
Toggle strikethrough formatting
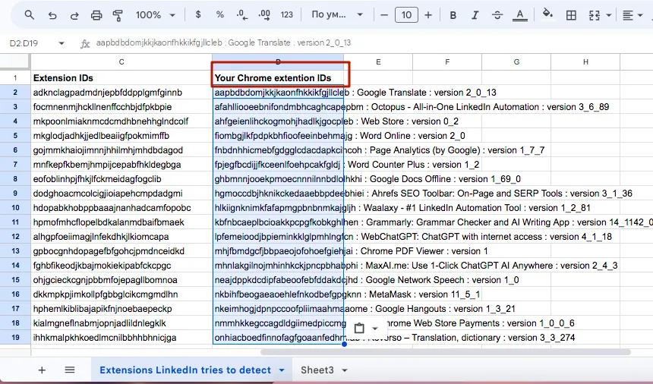coord(497,15)
